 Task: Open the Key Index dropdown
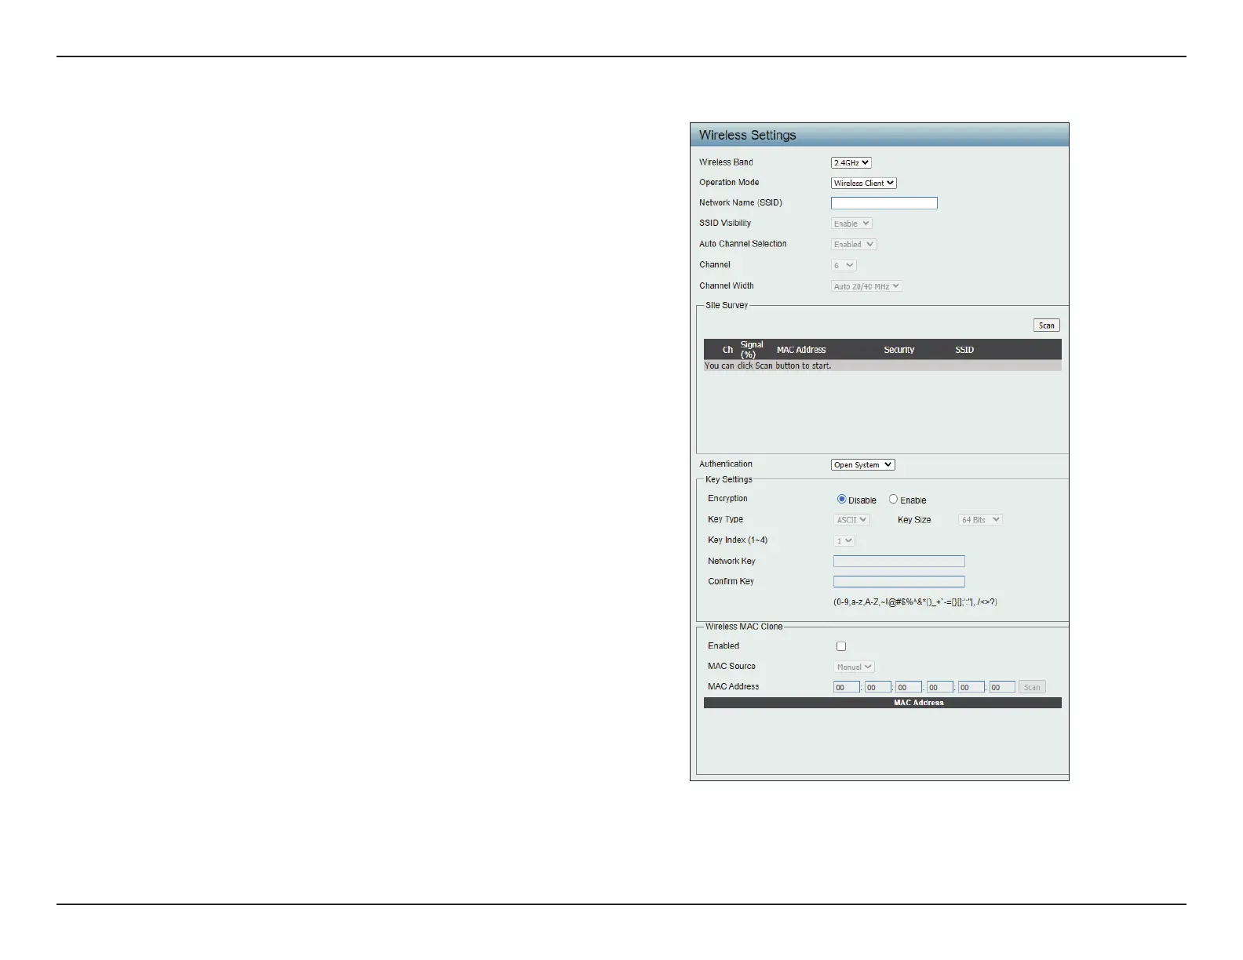point(844,541)
